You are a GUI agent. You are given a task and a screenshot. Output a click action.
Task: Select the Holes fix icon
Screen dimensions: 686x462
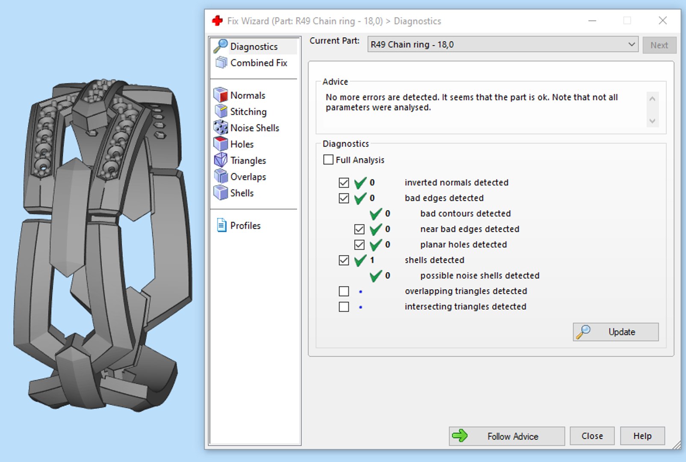[221, 144]
